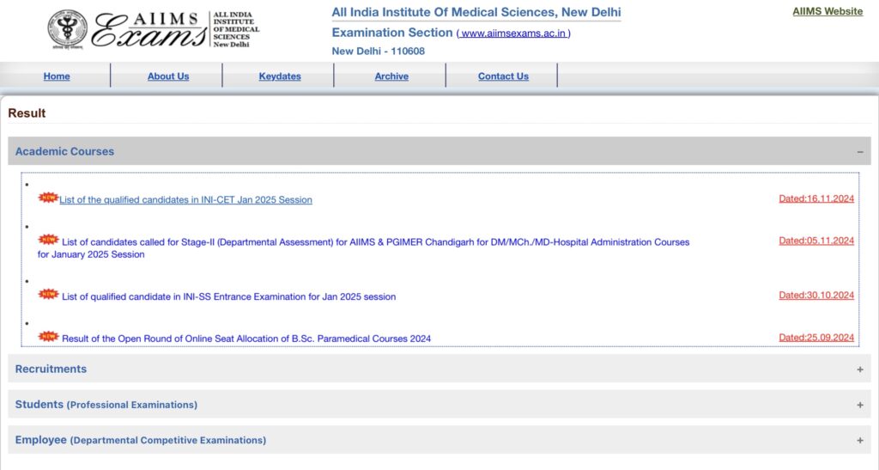This screenshot has width=879, height=470.
Task: Open the Keydates menu item
Action: point(280,76)
